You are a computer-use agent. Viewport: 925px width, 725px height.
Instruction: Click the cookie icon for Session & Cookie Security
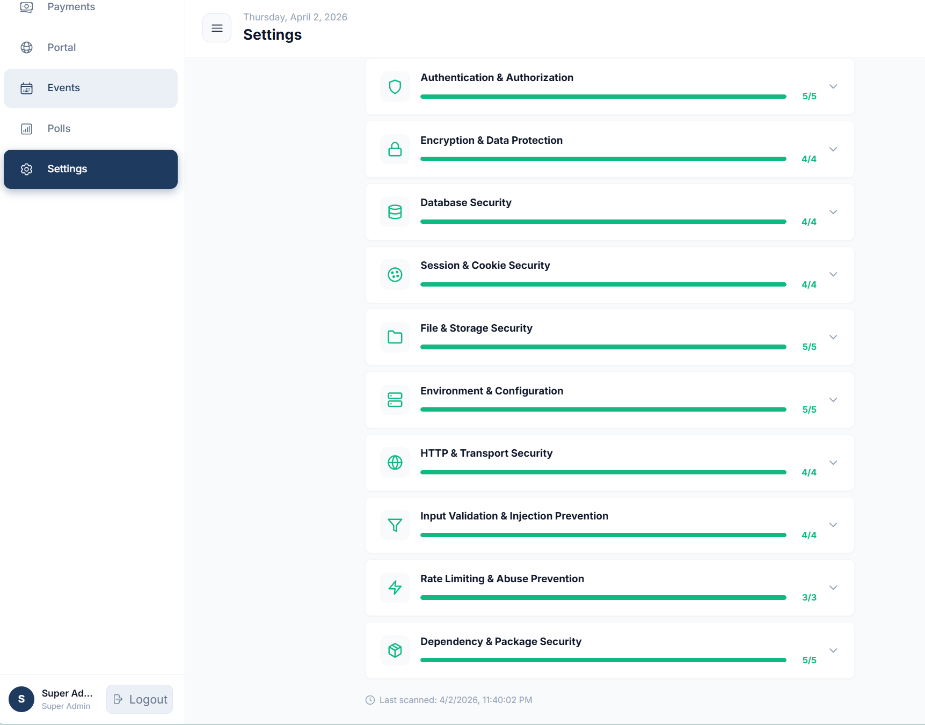395,274
